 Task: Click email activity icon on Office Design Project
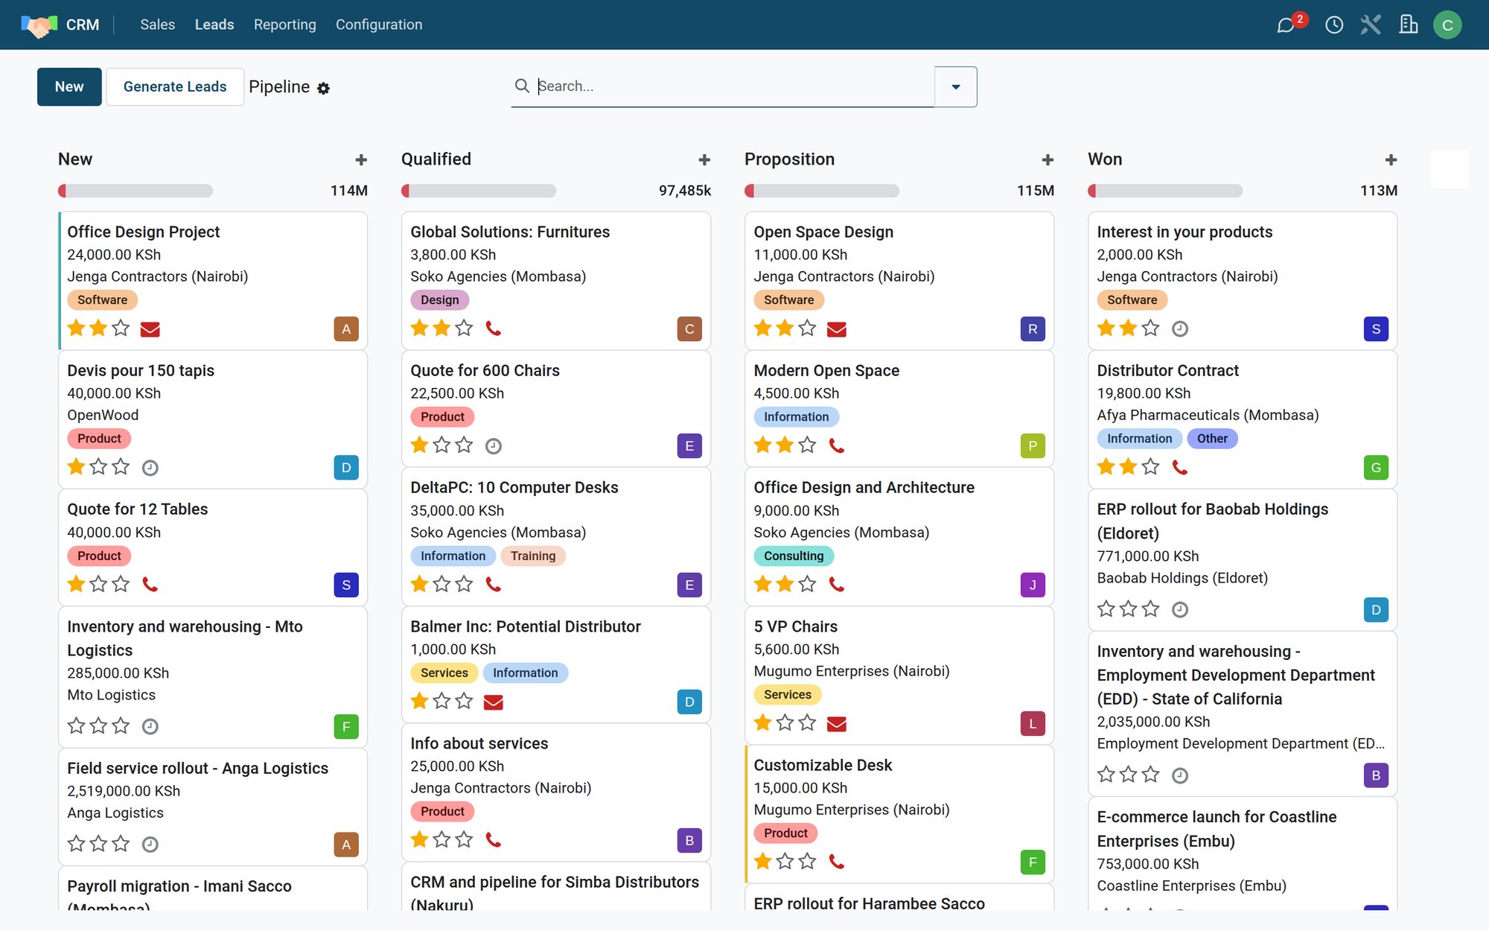pyautogui.click(x=150, y=329)
